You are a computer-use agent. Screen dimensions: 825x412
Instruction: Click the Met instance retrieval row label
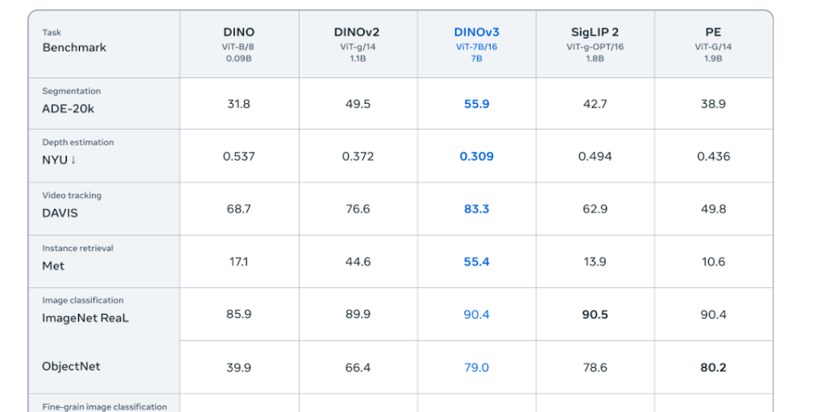click(53, 266)
